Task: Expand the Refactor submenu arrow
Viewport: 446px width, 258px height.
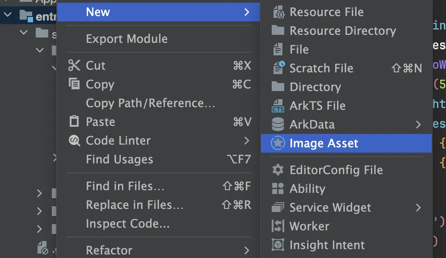Action: (247, 250)
